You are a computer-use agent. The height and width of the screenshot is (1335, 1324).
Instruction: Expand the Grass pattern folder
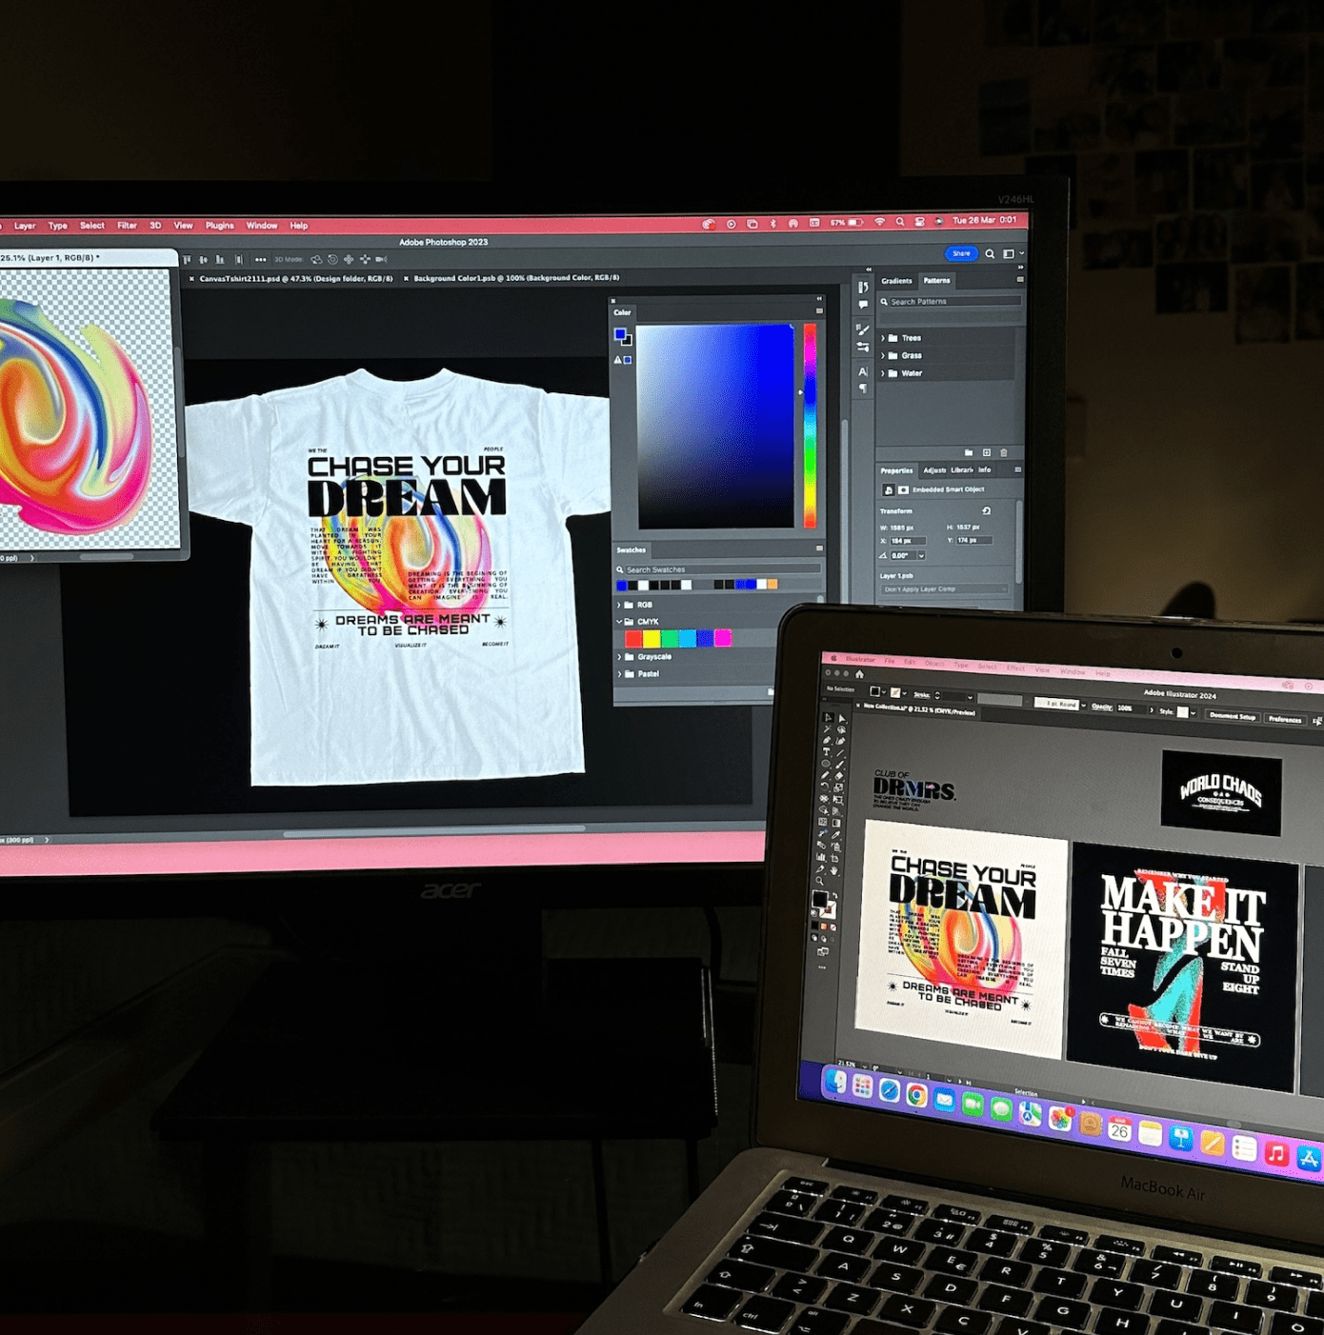pos(883,355)
